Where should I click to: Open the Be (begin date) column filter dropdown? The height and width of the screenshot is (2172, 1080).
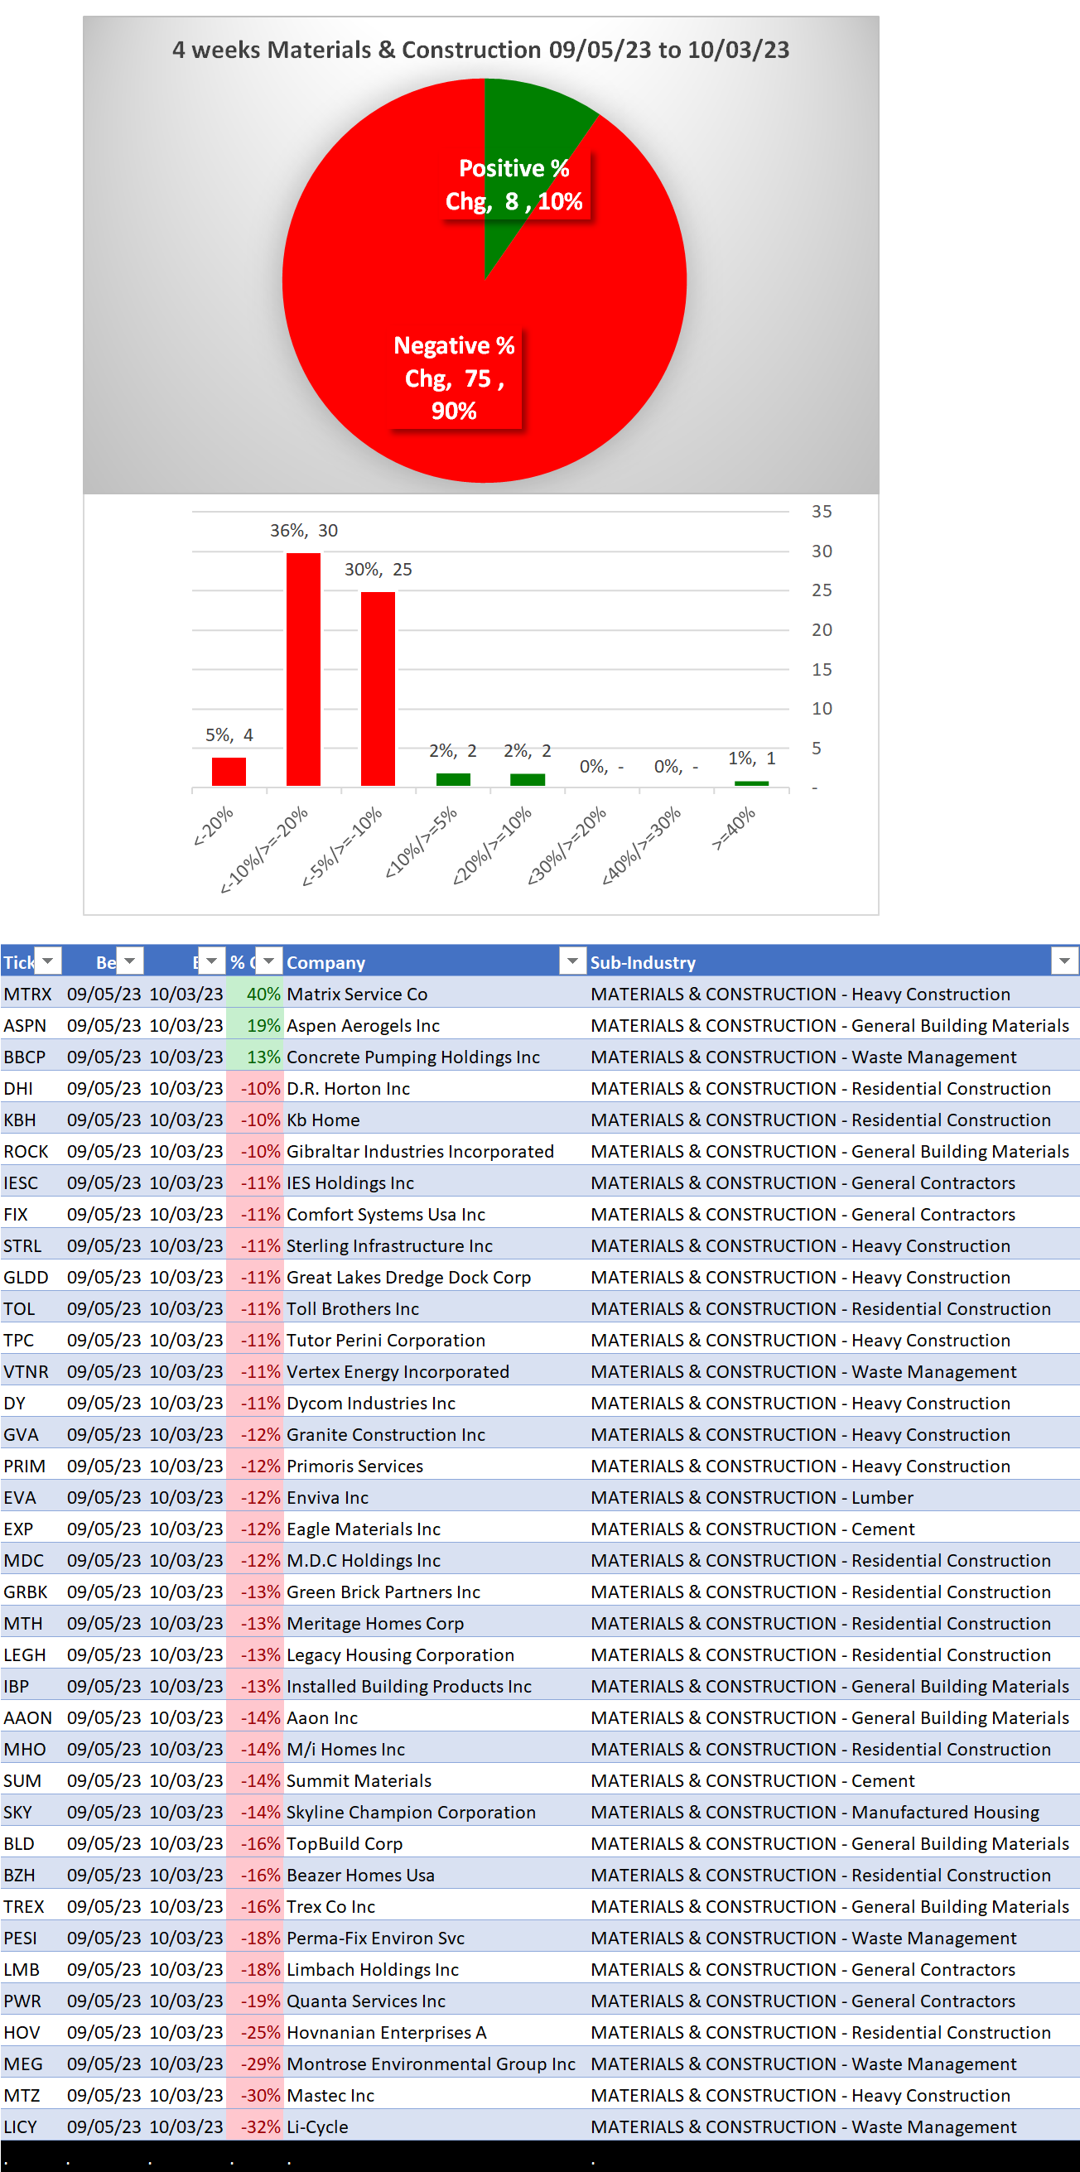pos(130,961)
